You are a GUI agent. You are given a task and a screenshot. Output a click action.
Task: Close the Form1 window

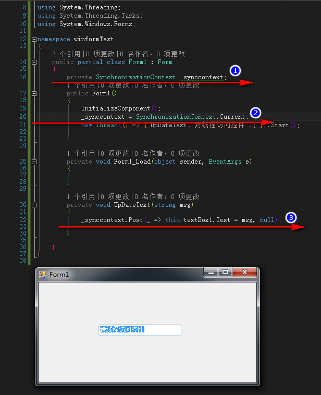244,273
